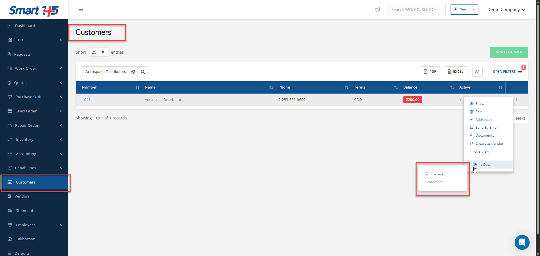Image resolution: width=540 pixels, height=256 pixels.
Task: Open the entries per page dropdown
Action: click(x=98, y=52)
